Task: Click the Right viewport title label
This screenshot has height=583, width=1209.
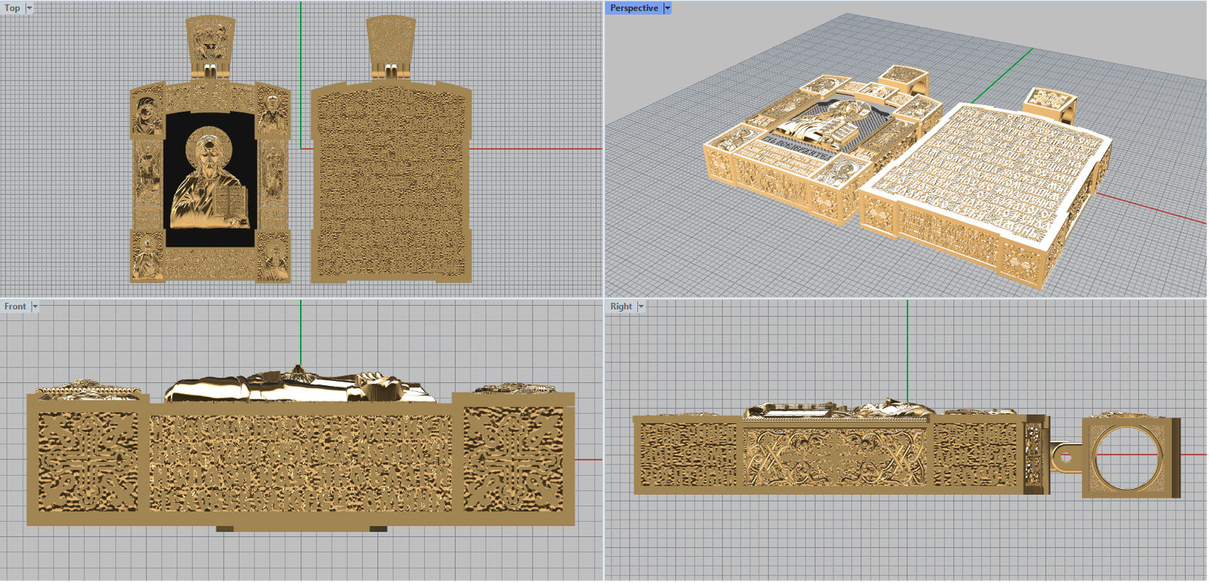Action: tap(621, 307)
